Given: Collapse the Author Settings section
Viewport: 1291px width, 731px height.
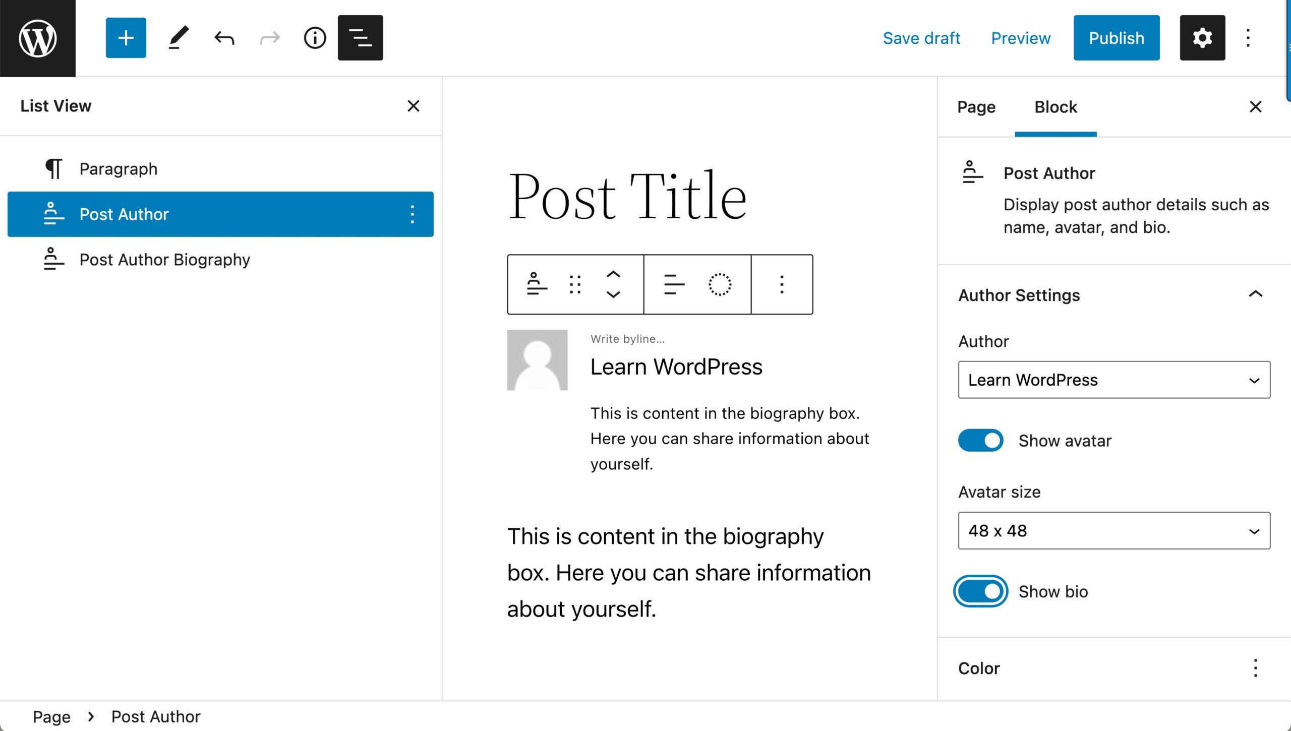Looking at the screenshot, I should (1255, 294).
